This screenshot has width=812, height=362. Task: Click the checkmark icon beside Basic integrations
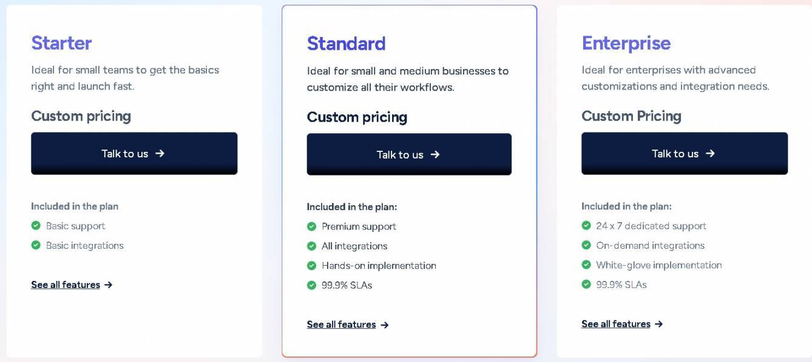(x=37, y=245)
